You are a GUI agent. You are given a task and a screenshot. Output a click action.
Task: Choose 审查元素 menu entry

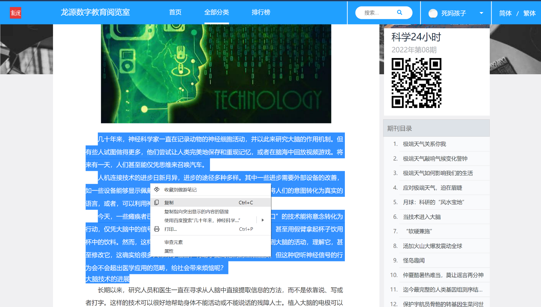pyautogui.click(x=211, y=242)
